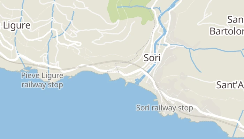Select the Pieve Ligure railway stop label
244x139 pixels.
[x=42, y=80]
